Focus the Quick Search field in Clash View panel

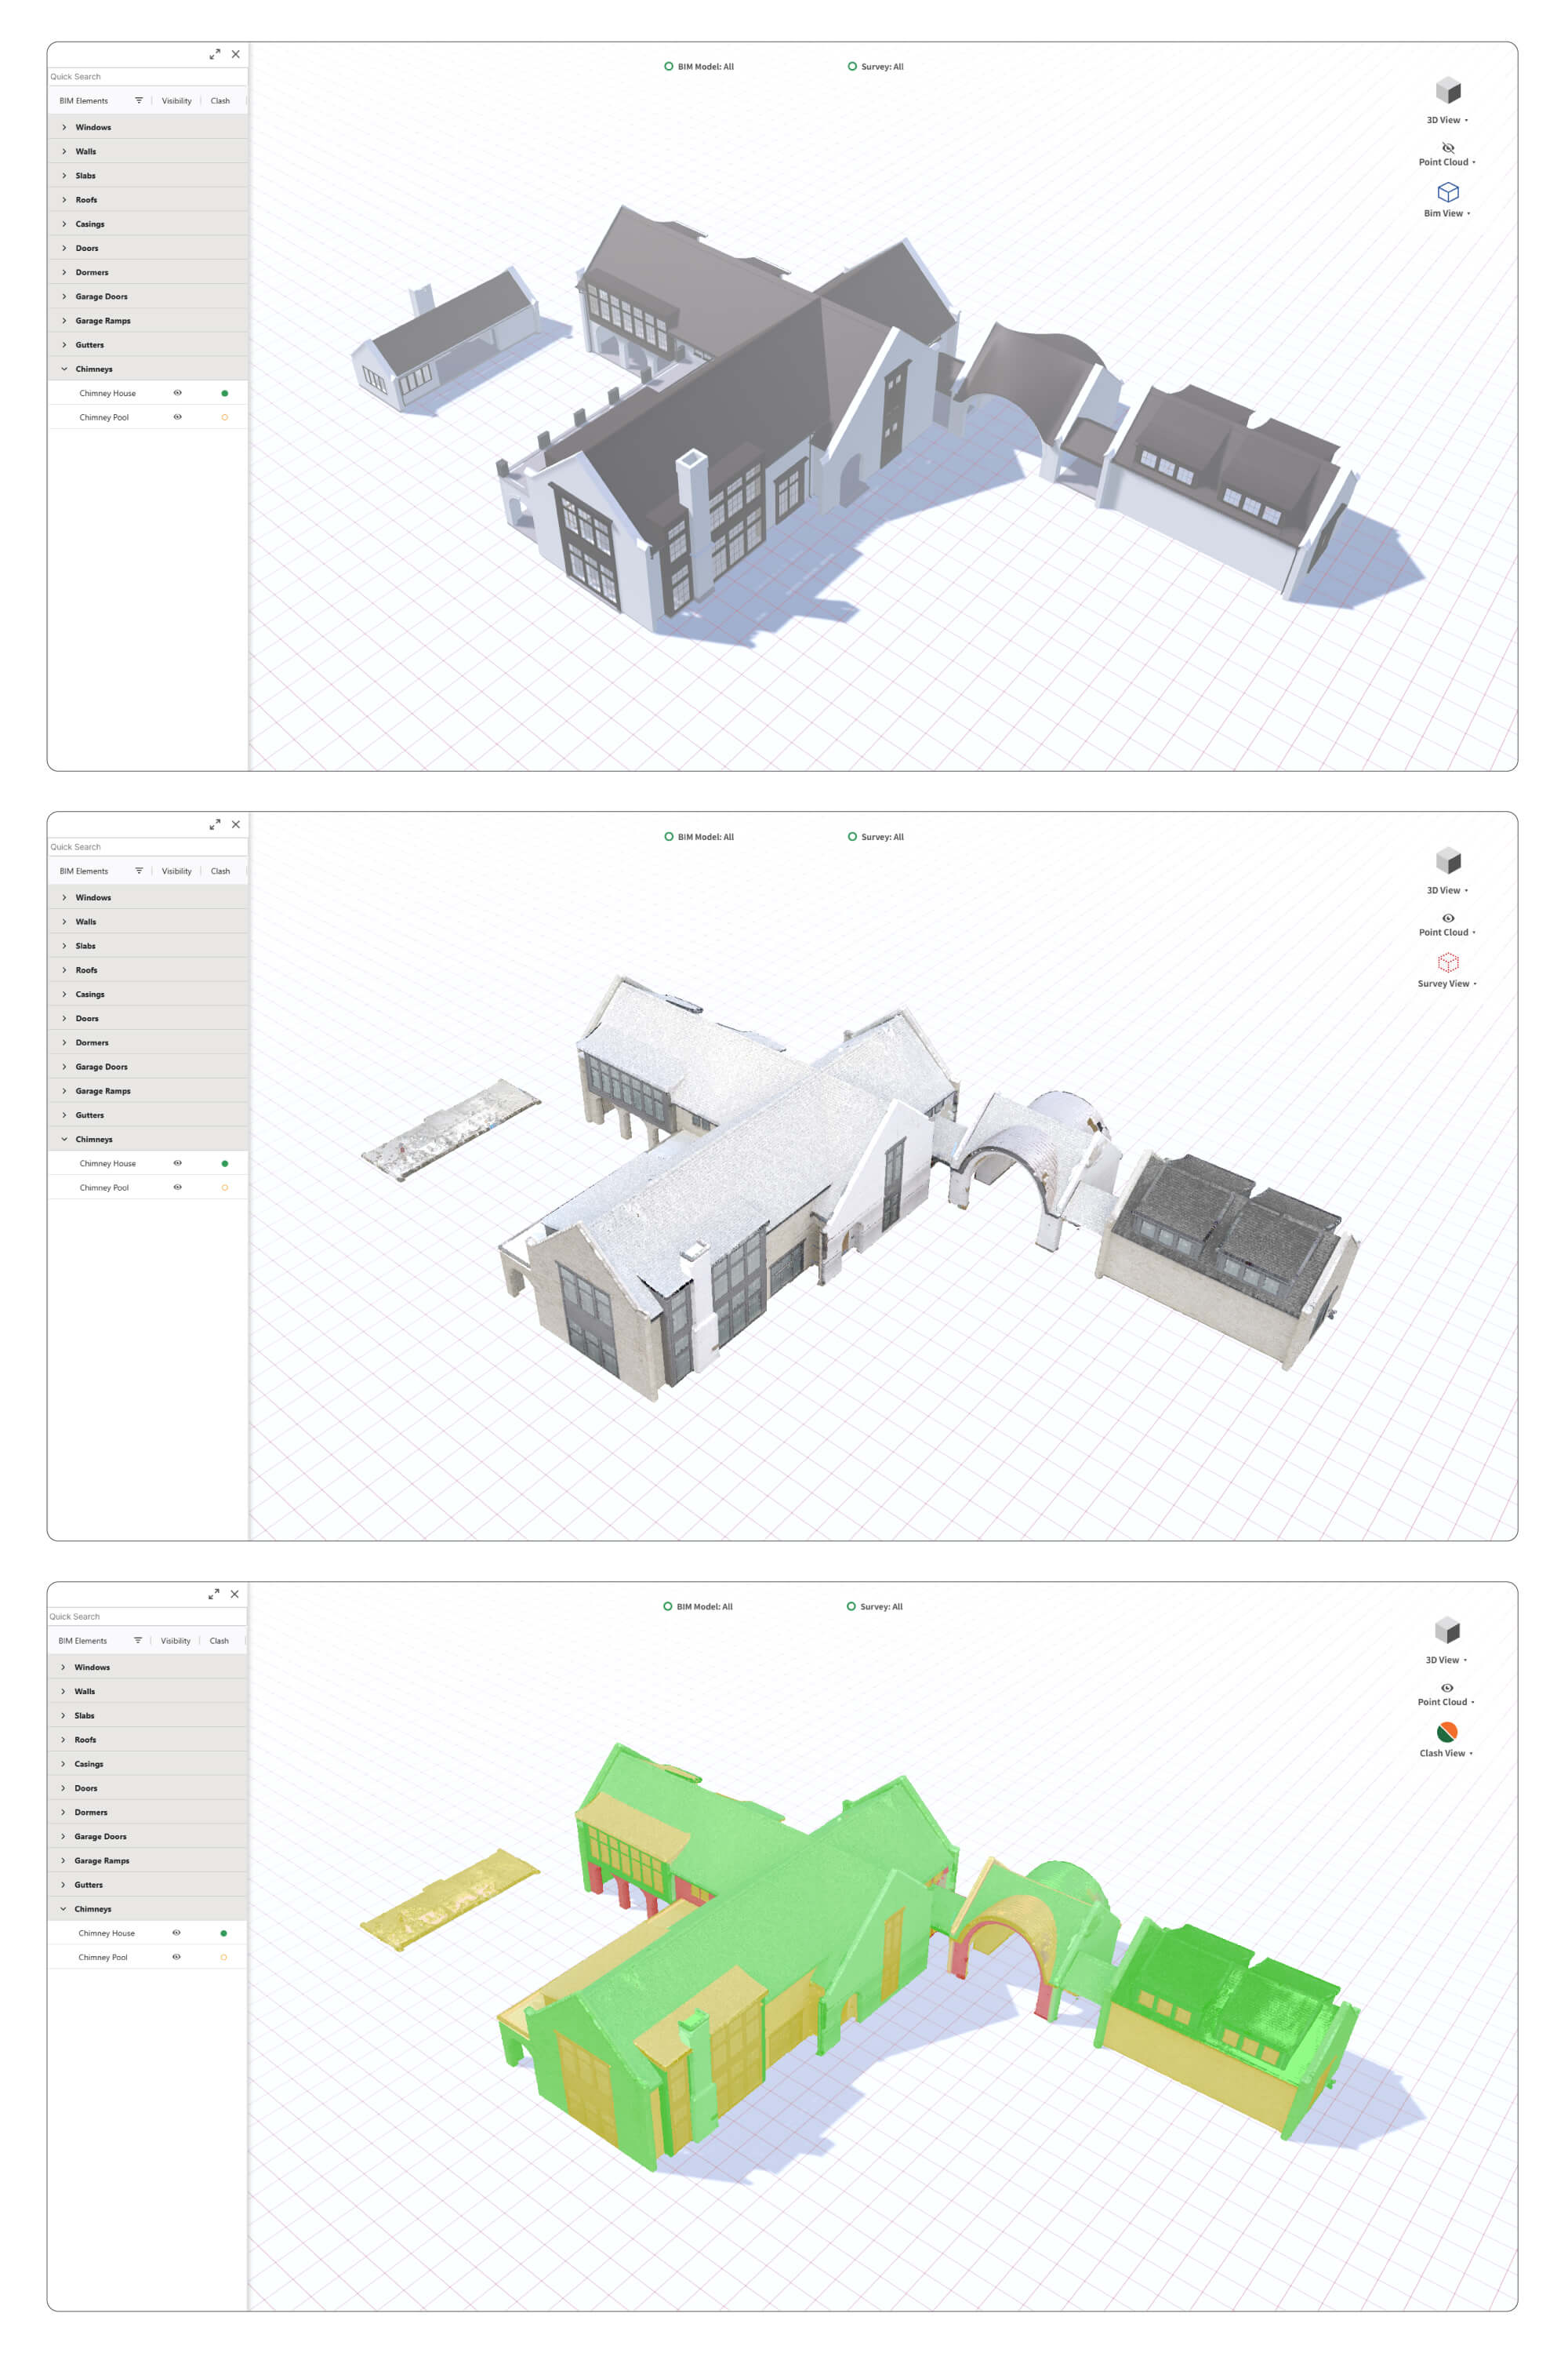pyautogui.click(x=147, y=1616)
